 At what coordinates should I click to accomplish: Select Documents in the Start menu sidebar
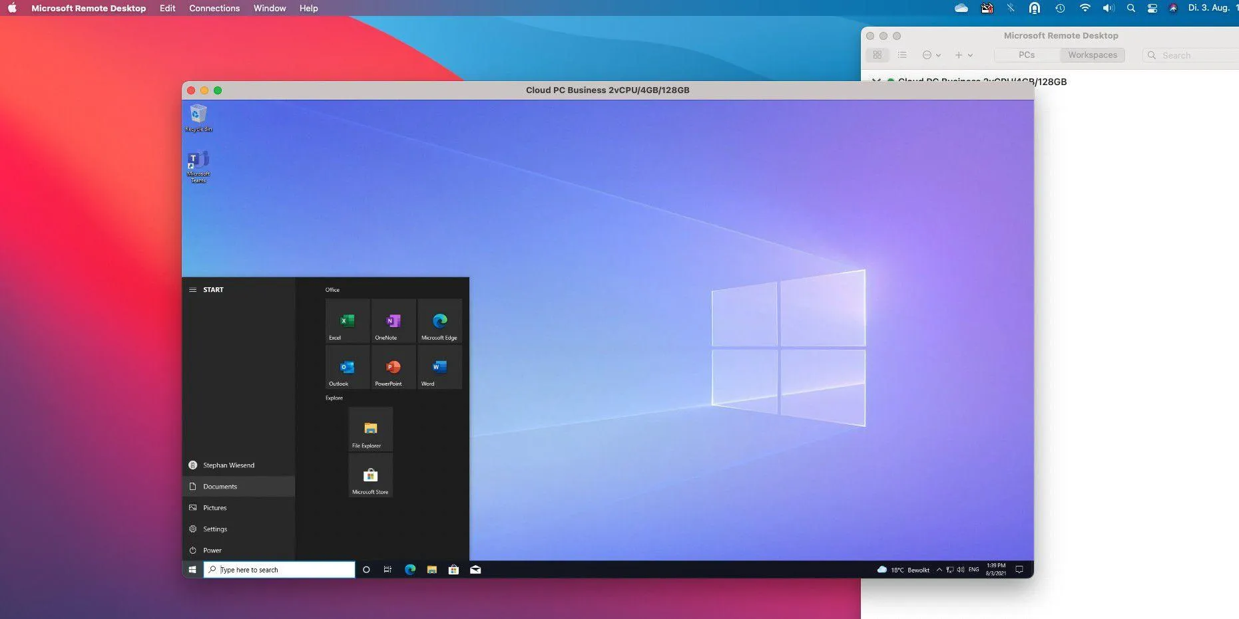(219, 486)
